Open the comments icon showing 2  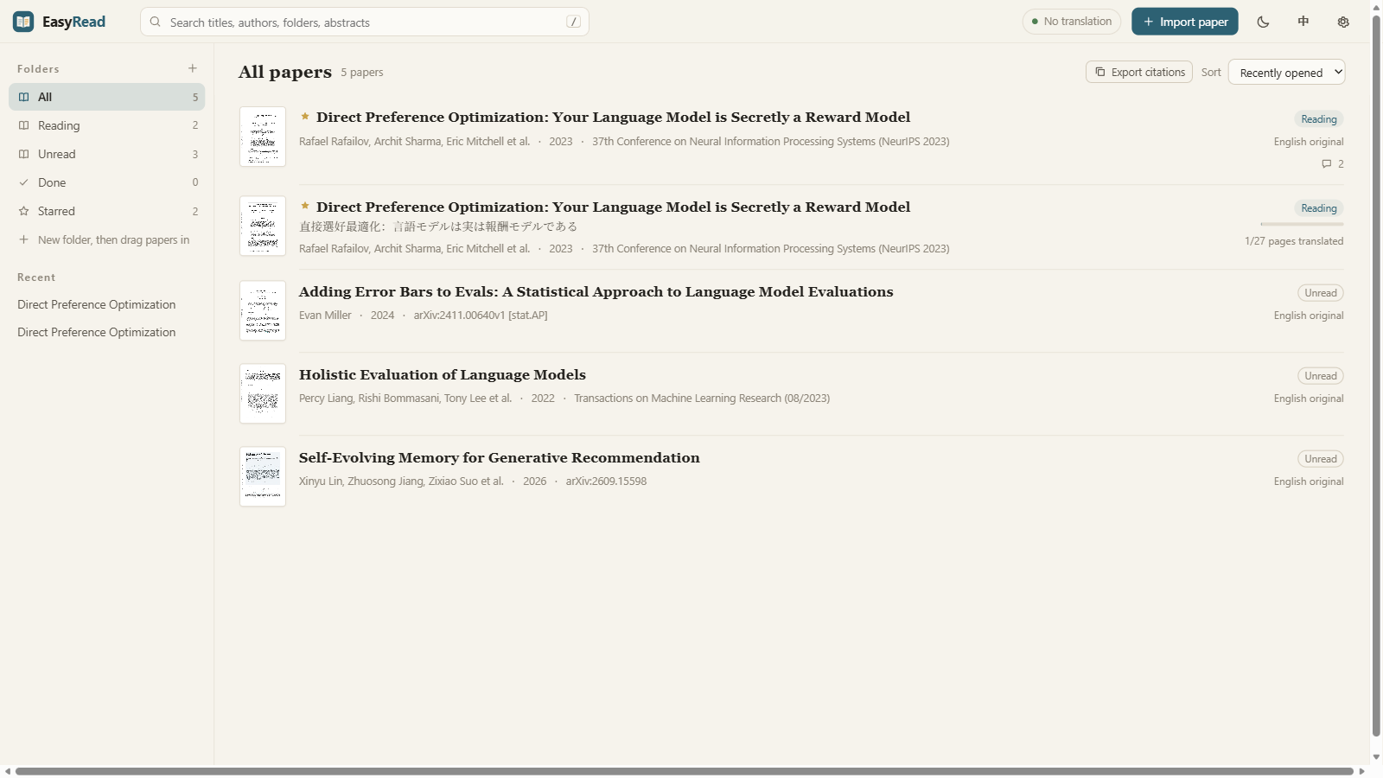(1333, 163)
